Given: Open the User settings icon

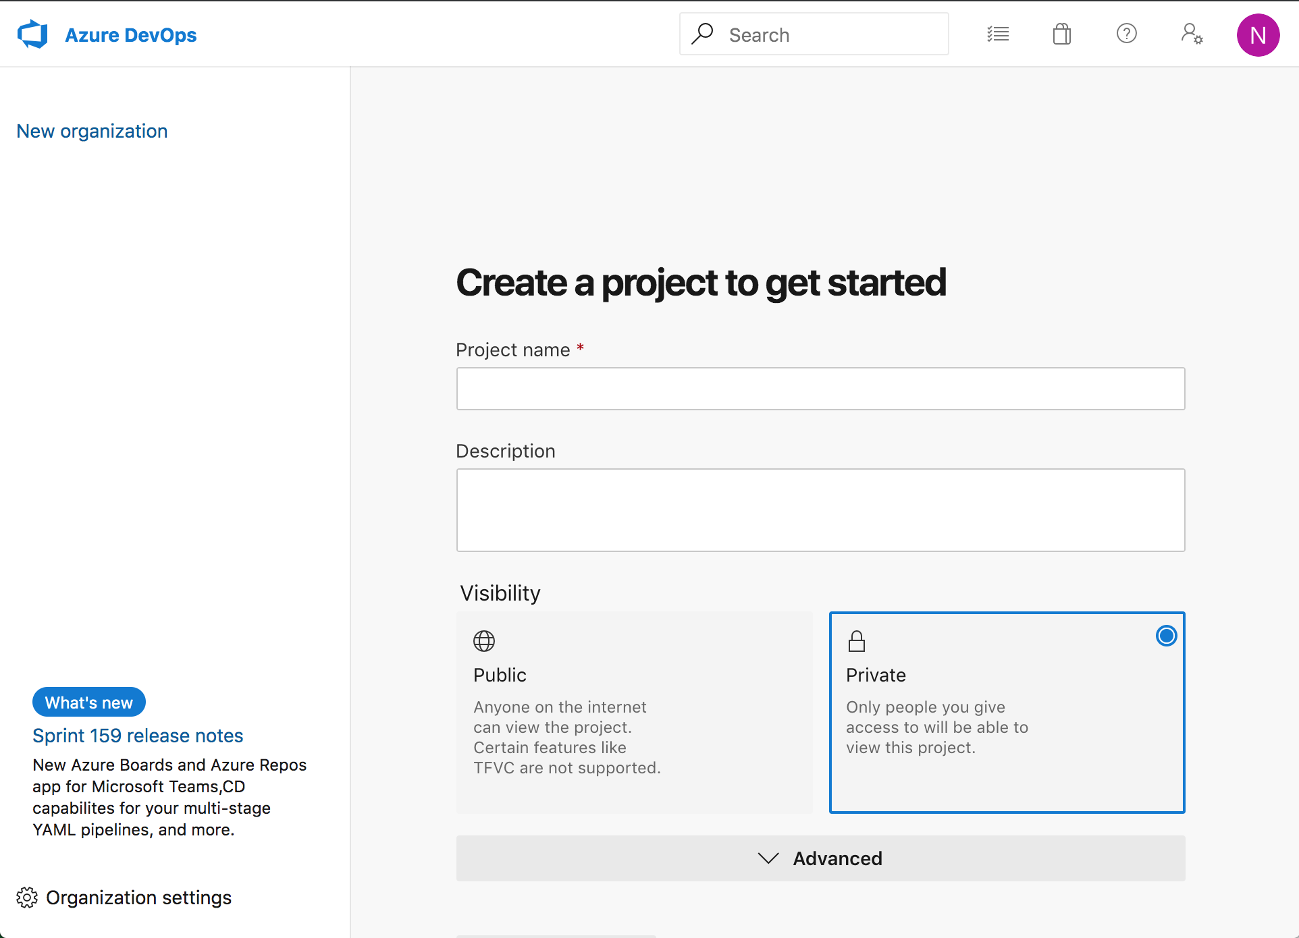Looking at the screenshot, I should point(1192,34).
